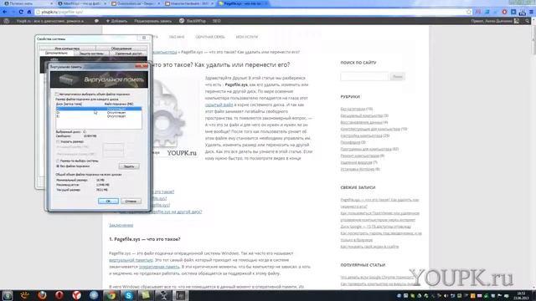Open 'МОИ УСЛУГИ' site menu item

[246, 37]
